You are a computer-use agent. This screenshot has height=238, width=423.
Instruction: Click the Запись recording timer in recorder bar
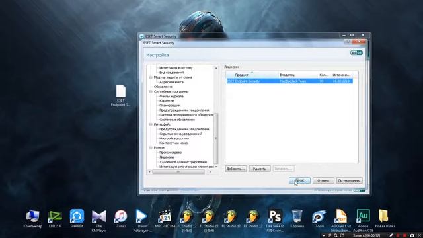(367, 235)
